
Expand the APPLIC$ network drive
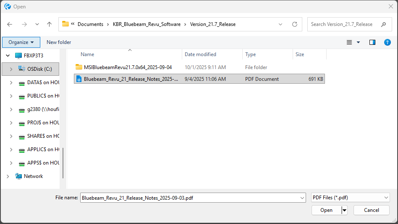pyautogui.click(x=11, y=149)
